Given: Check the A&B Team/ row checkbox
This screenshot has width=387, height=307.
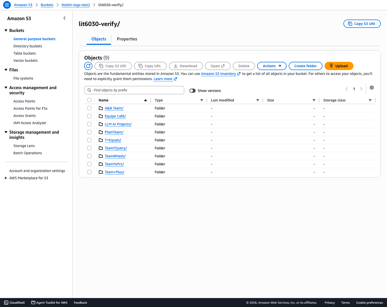Looking at the screenshot, I should (90, 108).
